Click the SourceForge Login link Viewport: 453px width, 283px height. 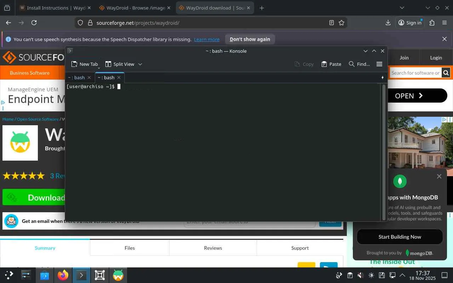click(436, 58)
